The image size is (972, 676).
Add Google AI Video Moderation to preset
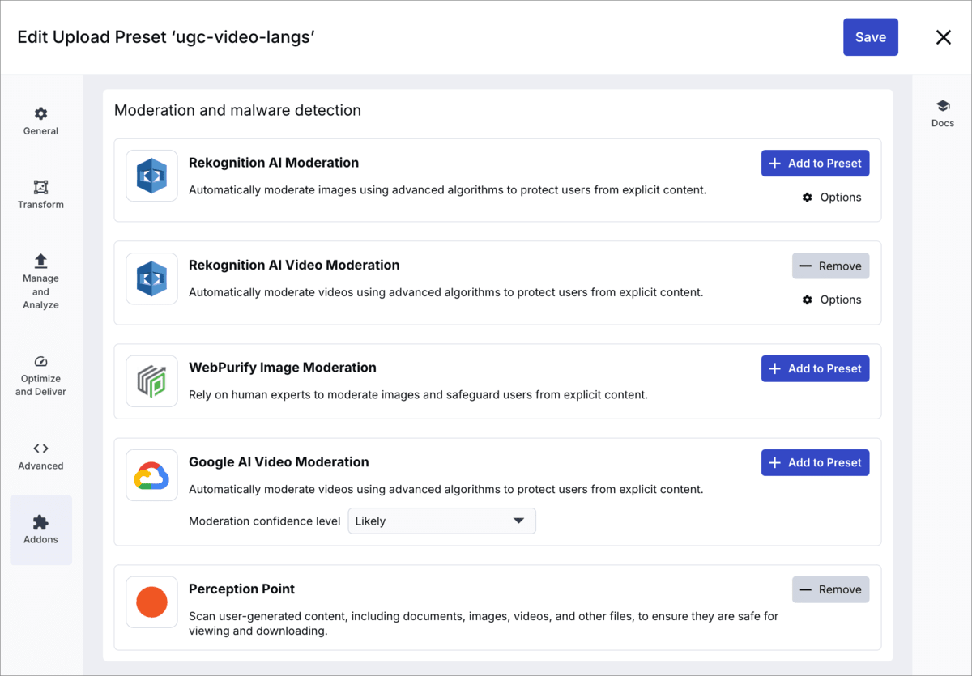click(x=815, y=462)
